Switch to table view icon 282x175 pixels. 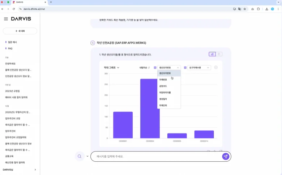pyautogui.click(x=219, y=54)
